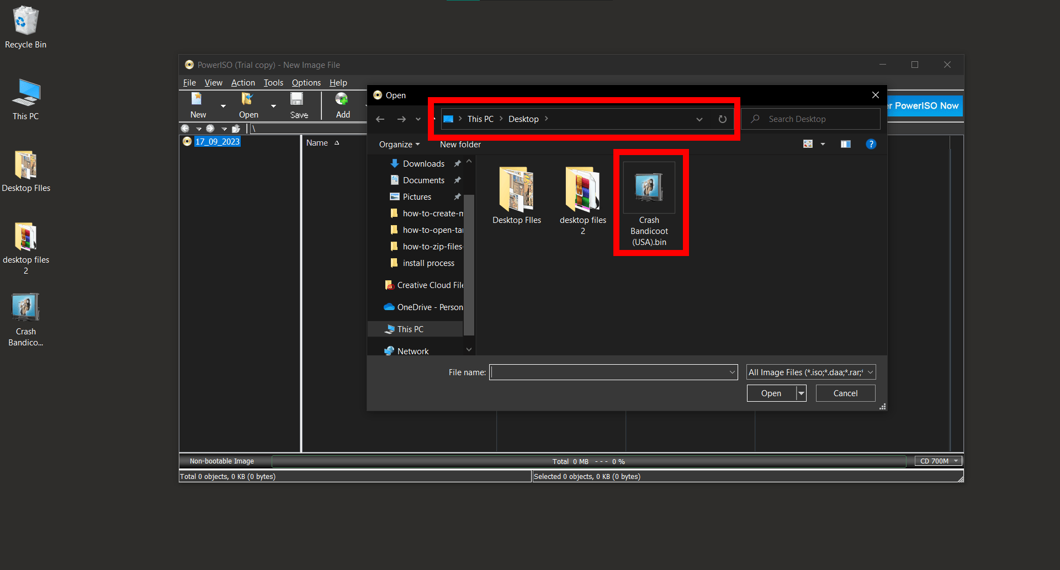Open the Tools menu in PowerISO
The height and width of the screenshot is (570, 1060).
[x=273, y=83]
